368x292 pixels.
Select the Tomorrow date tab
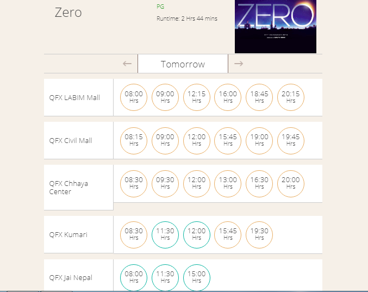[183, 64]
